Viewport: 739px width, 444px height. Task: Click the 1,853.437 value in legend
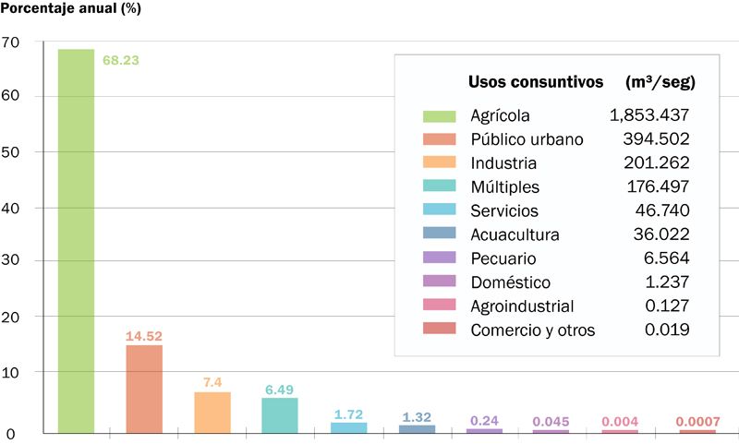pos(649,116)
